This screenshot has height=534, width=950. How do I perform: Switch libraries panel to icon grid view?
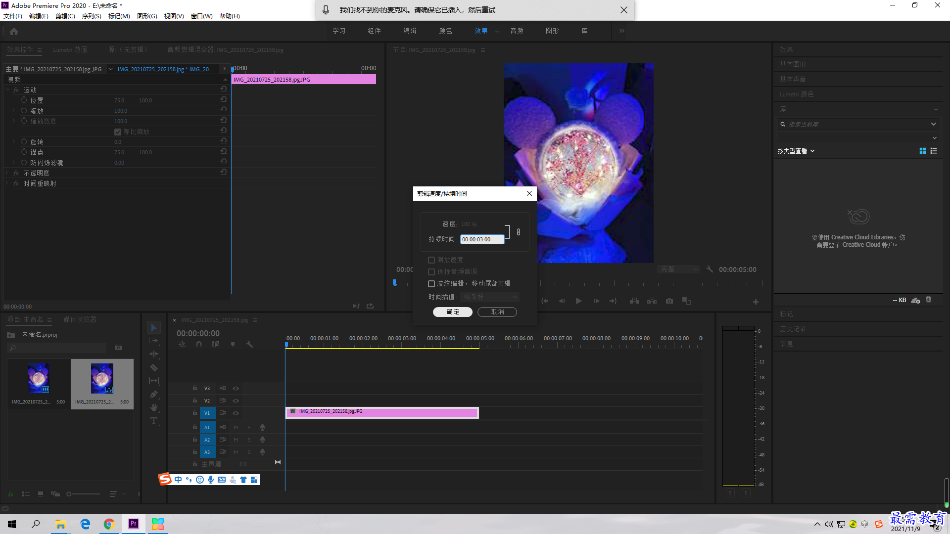(923, 151)
